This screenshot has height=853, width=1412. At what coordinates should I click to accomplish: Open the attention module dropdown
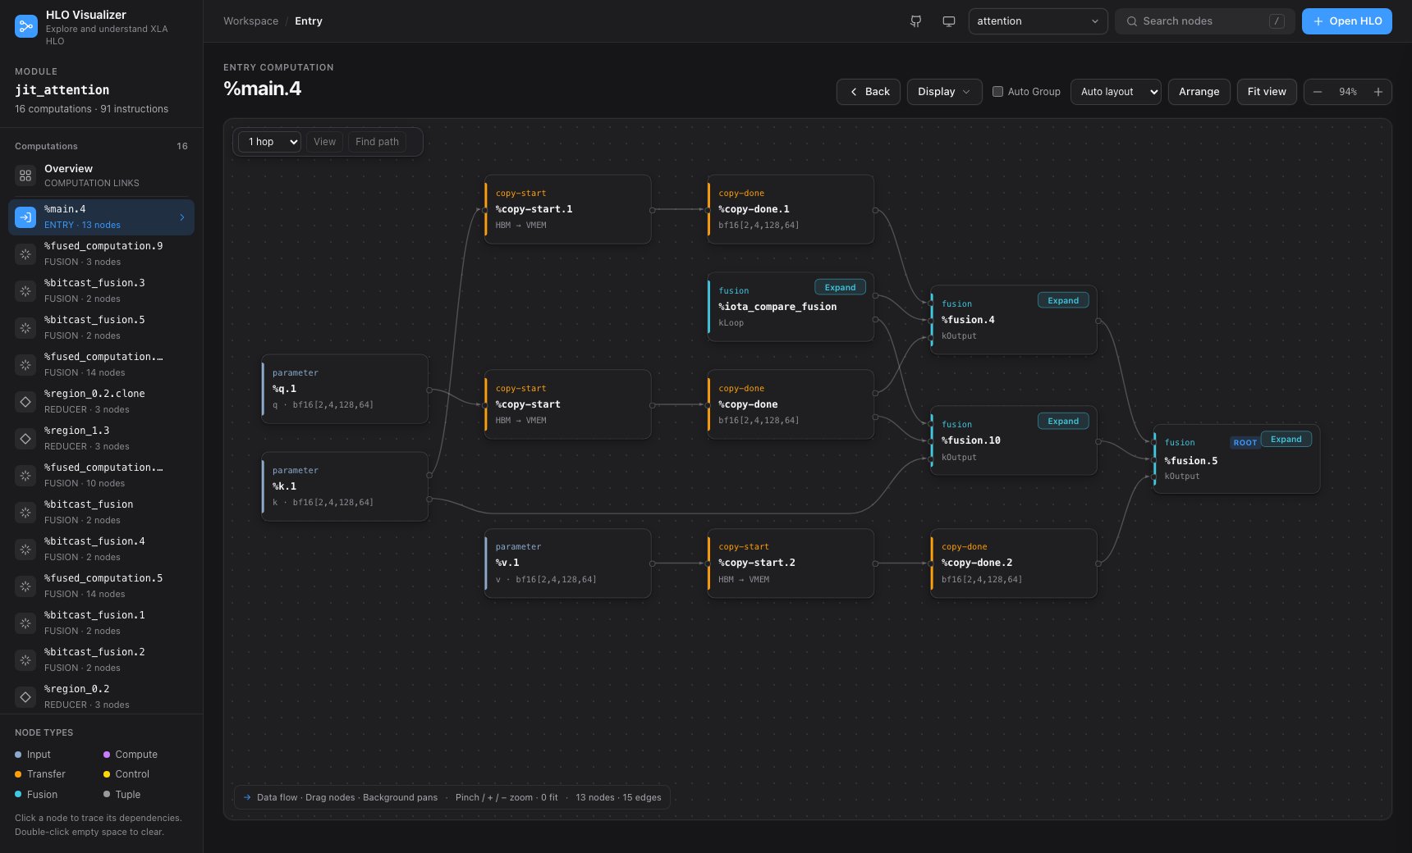tap(1038, 21)
